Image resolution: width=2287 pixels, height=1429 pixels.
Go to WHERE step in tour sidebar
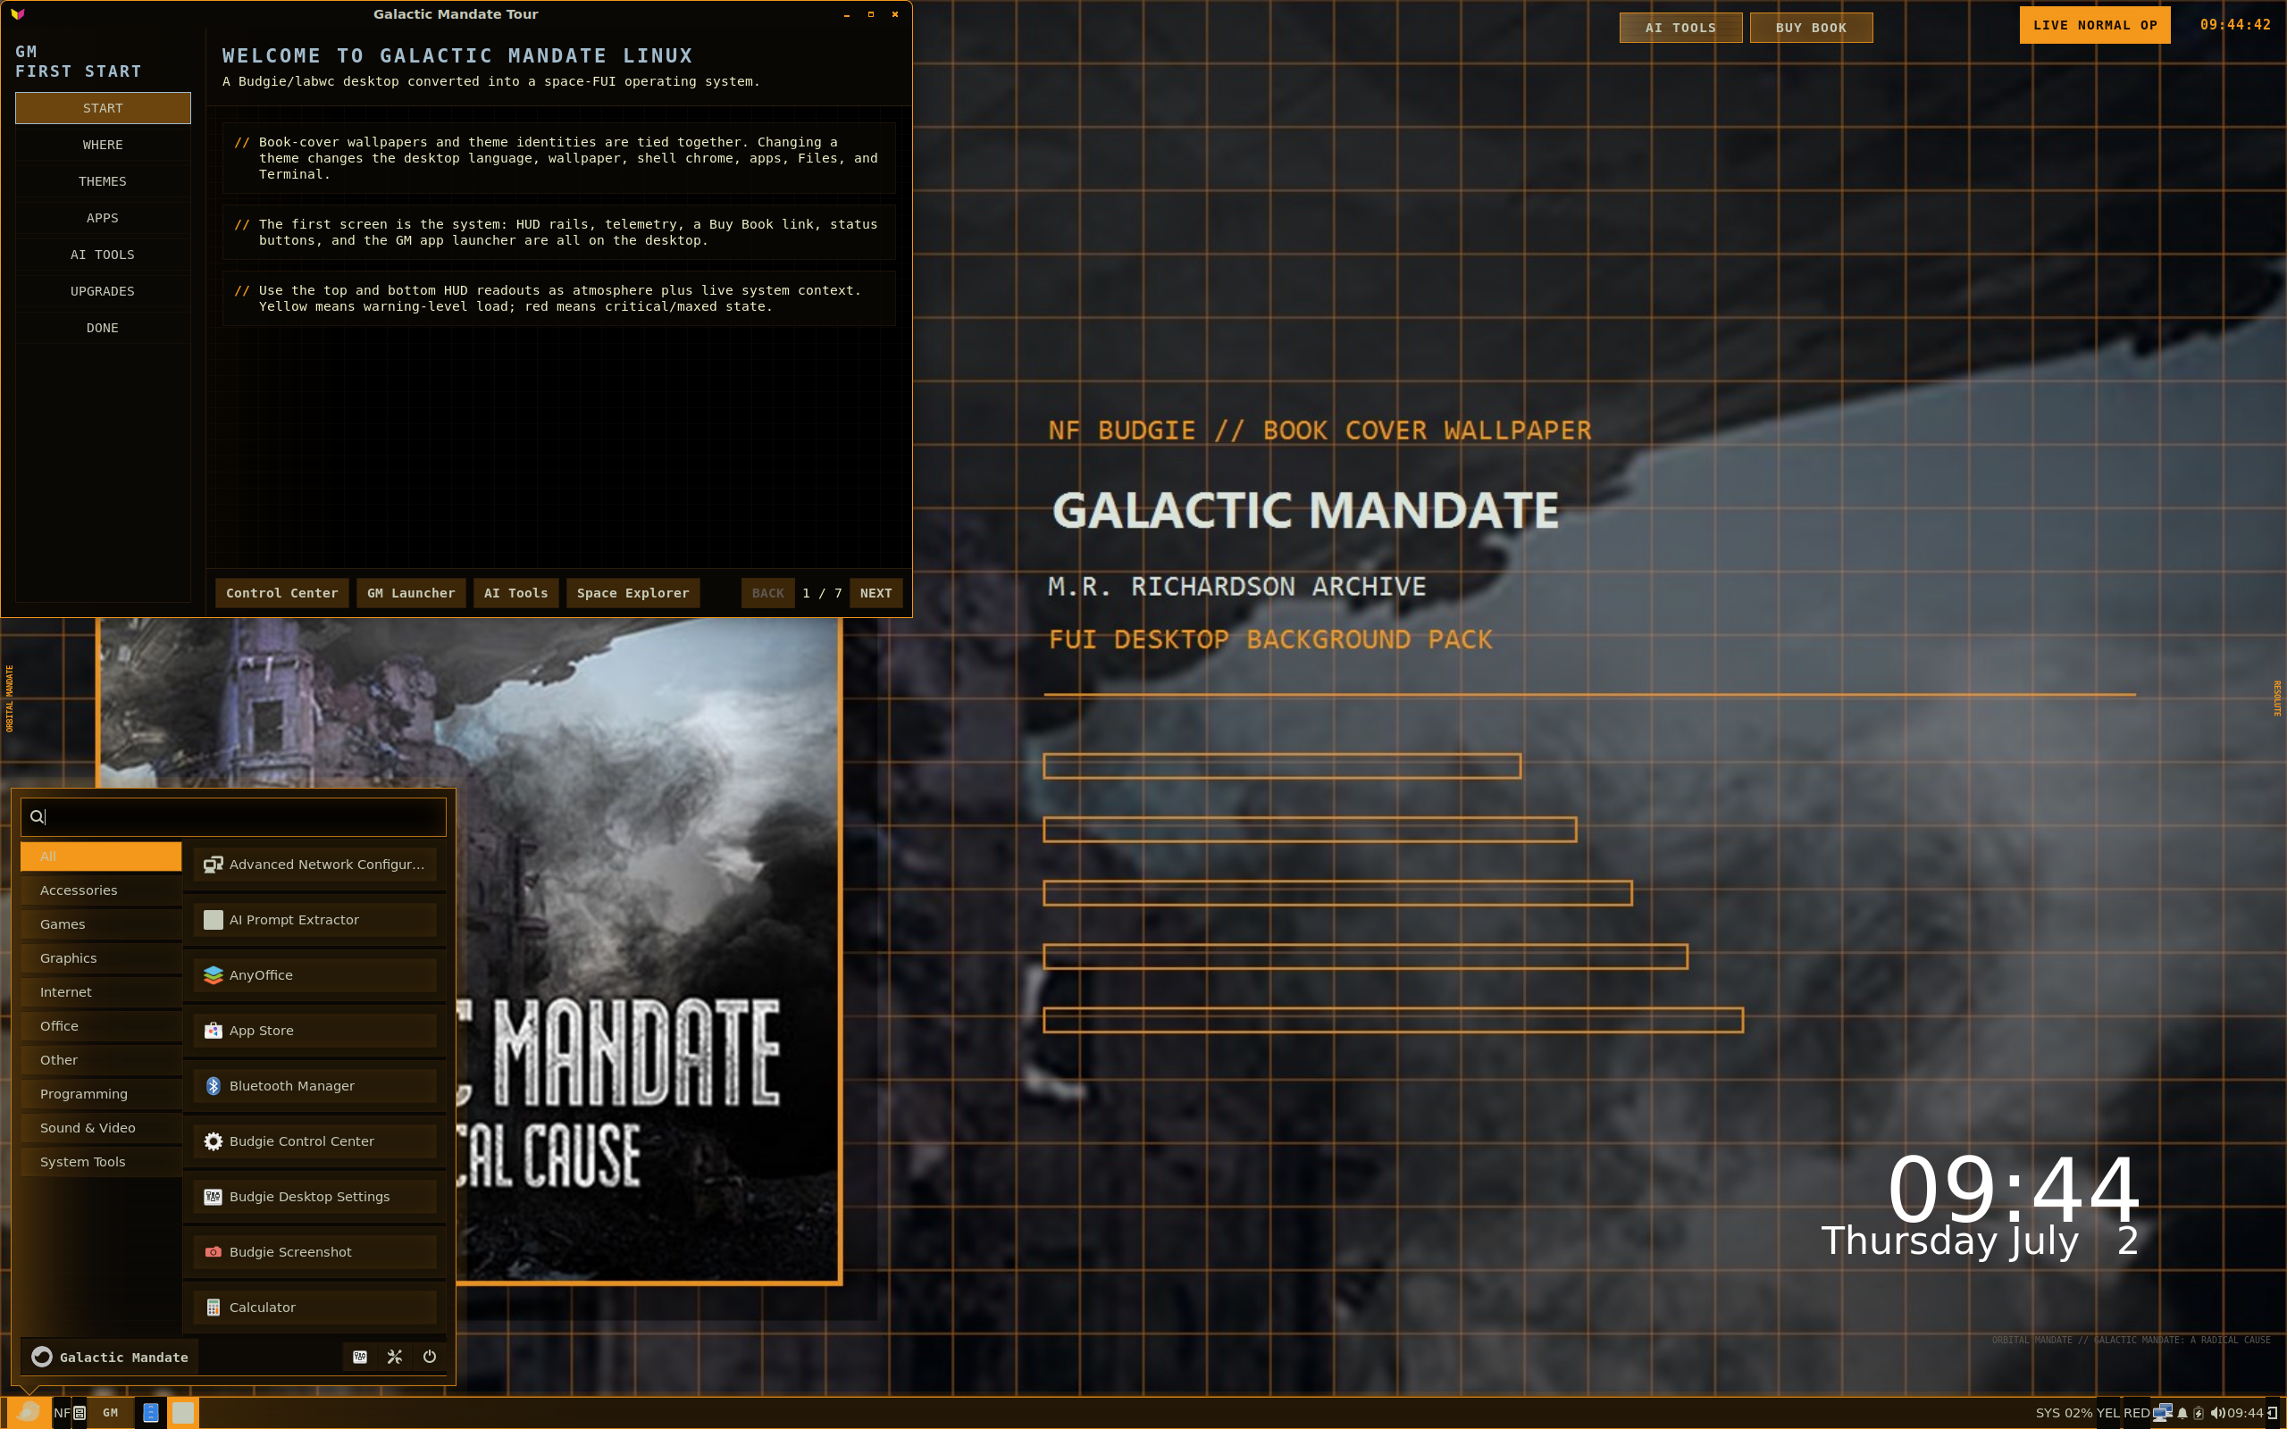coord(103,145)
